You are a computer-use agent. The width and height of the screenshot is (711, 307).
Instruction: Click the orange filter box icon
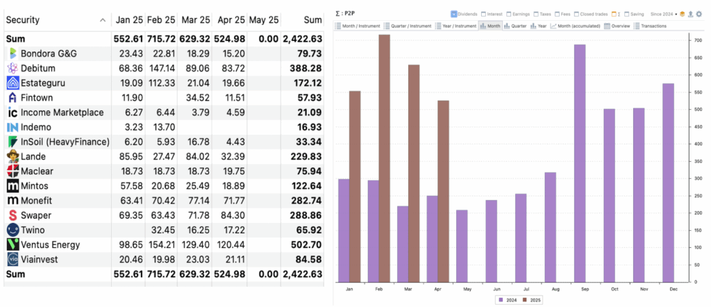pyautogui.click(x=682, y=14)
